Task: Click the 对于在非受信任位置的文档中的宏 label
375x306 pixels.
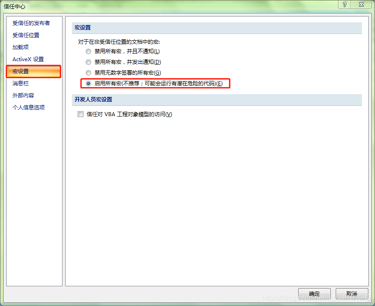Action: 119,42
